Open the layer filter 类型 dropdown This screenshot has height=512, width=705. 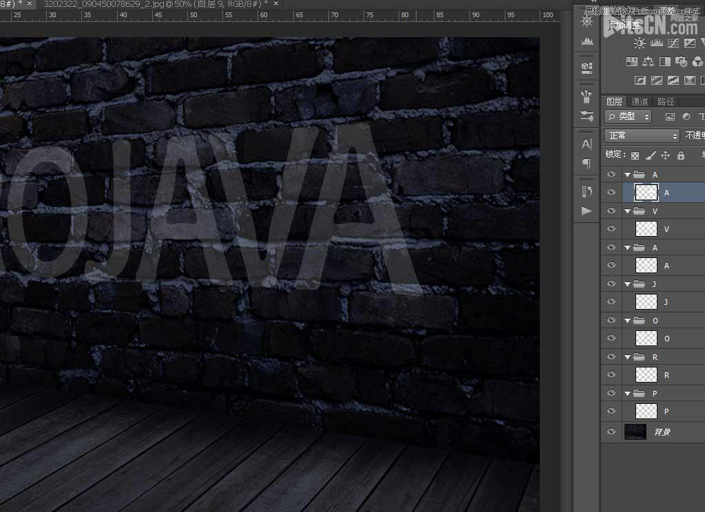(x=628, y=116)
